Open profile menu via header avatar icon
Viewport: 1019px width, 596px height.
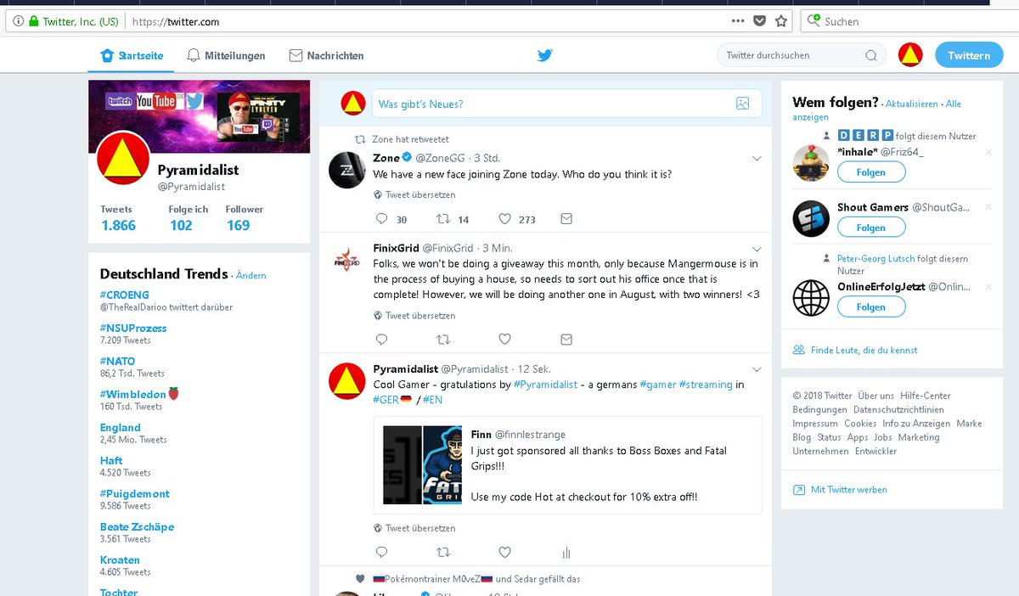[910, 55]
